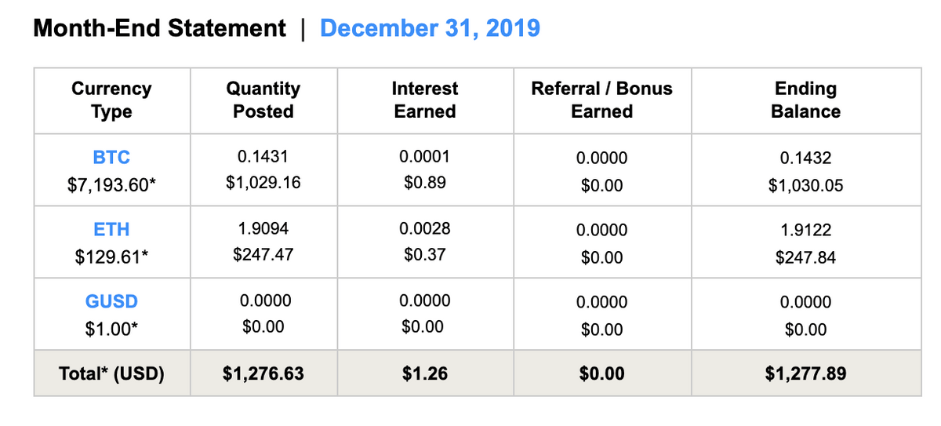This screenshot has width=941, height=426.
Task: Click BTC quantity posted 0.1431
Action: (263, 156)
